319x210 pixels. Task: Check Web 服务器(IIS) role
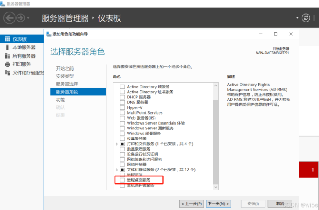tap(122, 118)
